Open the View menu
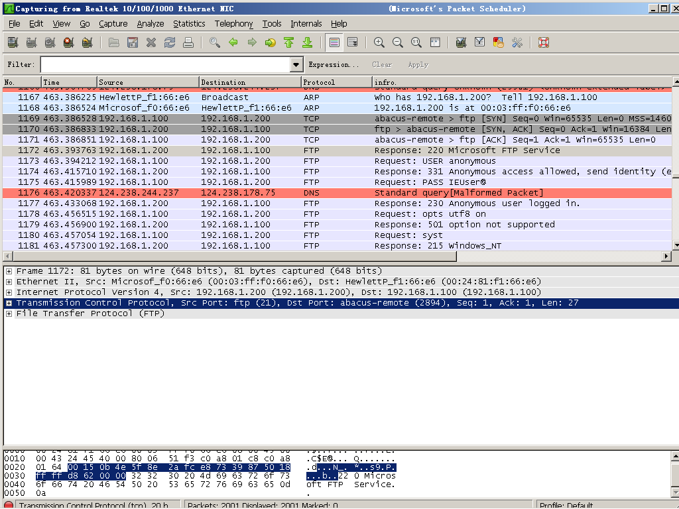 pyautogui.click(x=62, y=24)
